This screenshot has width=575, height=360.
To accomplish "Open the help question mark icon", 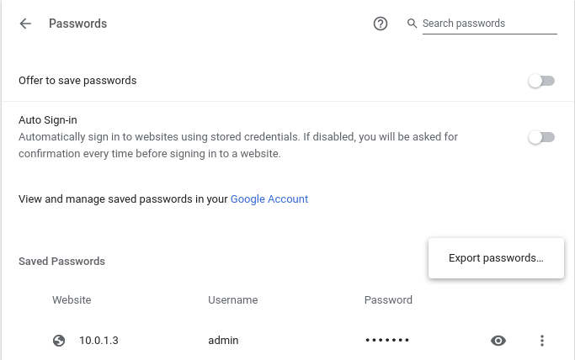I will click(381, 24).
